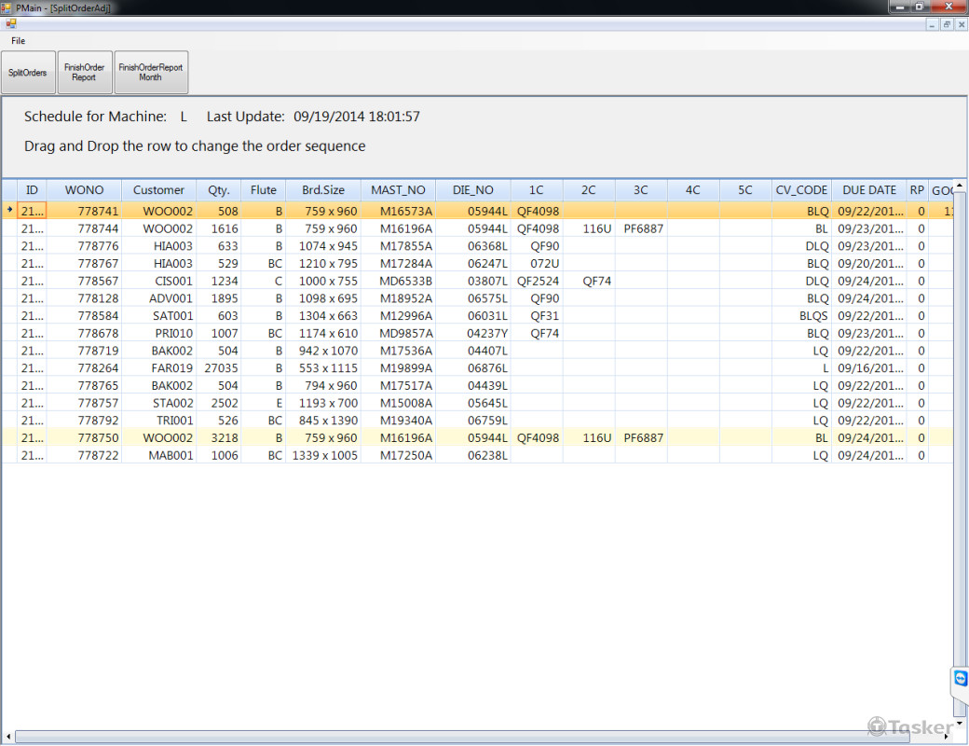Image resolution: width=969 pixels, height=746 pixels.
Task: Click the Customer column header
Action: pos(158,190)
